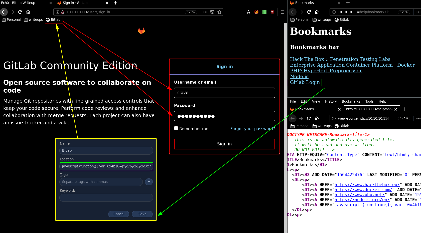Open the View menu
This screenshot has width=421, height=233.
(x=316, y=101)
